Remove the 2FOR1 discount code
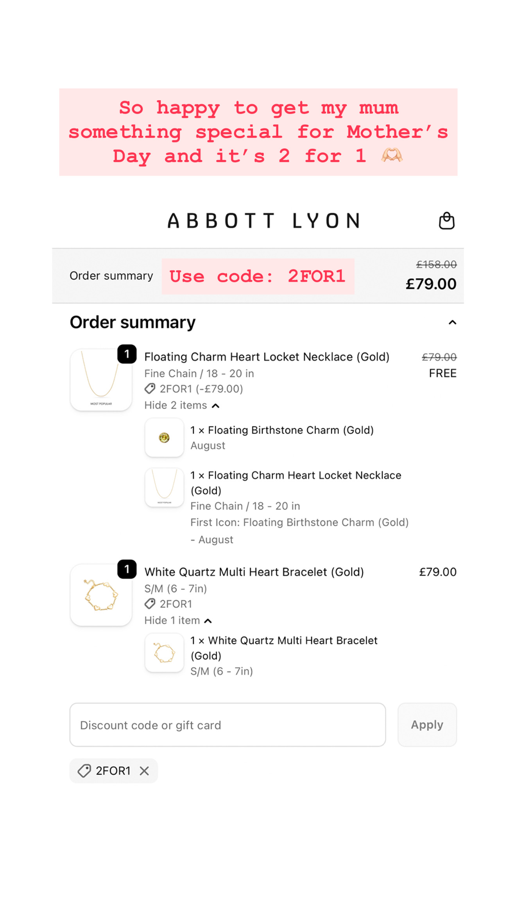This screenshot has width=516, height=918. (x=144, y=771)
